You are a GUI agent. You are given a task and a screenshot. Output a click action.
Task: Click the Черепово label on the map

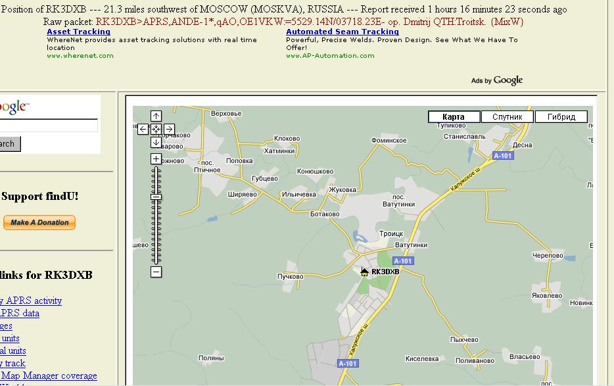(548, 256)
